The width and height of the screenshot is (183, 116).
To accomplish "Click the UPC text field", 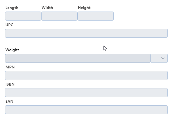I will coord(86,33).
